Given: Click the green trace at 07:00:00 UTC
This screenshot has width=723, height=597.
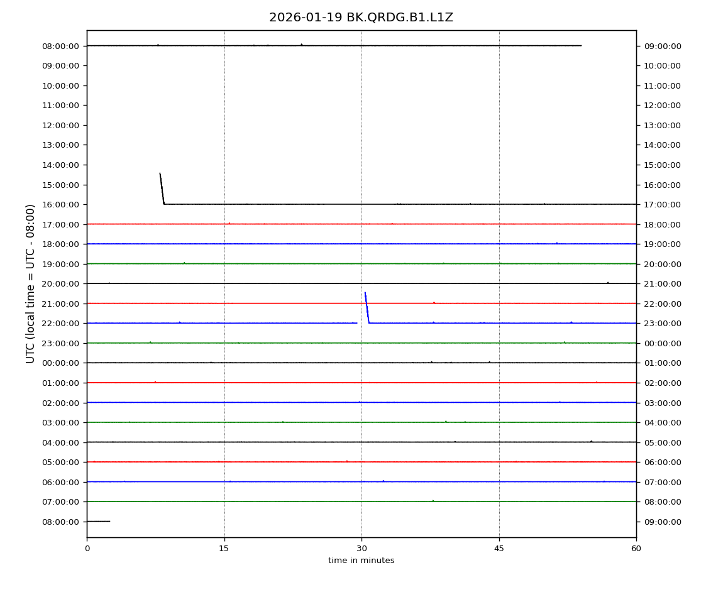Looking at the screenshot, I should coord(361,501).
